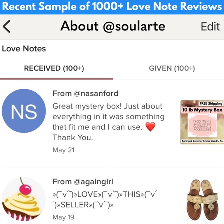Open the sandals listing thumbnail
The width and height of the screenshot is (224, 224).
(x=203, y=199)
